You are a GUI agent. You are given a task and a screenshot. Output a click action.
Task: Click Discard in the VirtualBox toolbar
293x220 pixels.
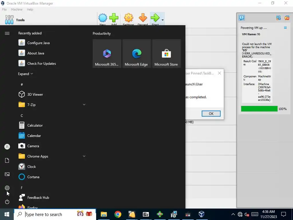143,19
